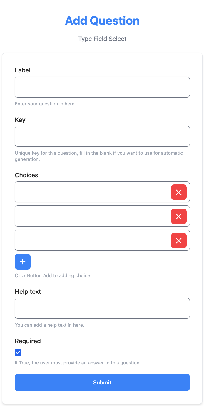Click the "Required" caption above the checkbox

(28, 341)
